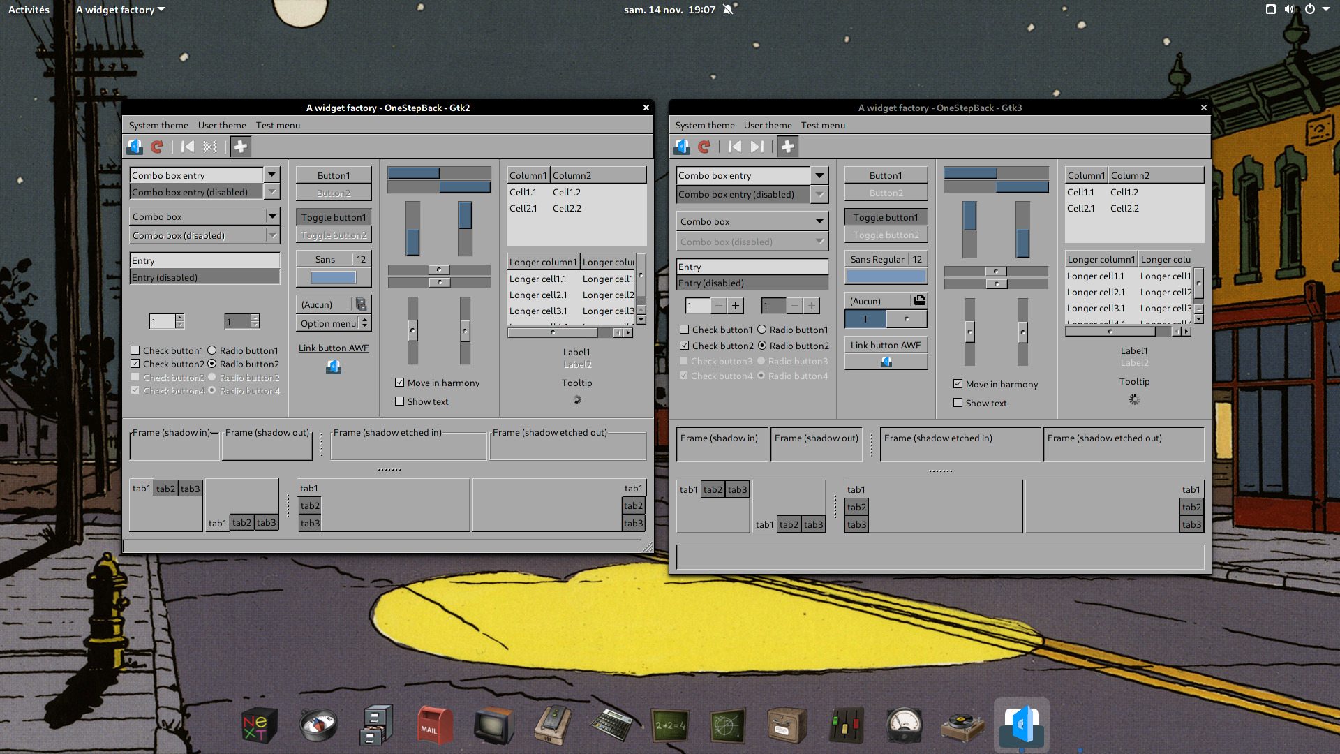
Task: Click the skip-to-last icon in Gtk3 toolbar
Action: tap(757, 147)
